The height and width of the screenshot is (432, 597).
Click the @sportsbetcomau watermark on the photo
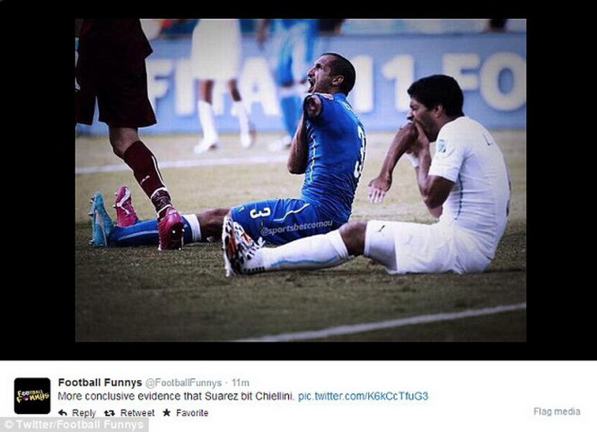[296, 228]
